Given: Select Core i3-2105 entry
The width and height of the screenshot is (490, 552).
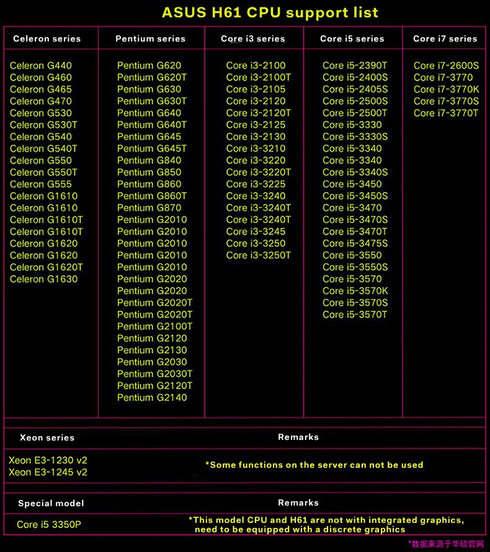Looking at the screenshot, I should pyautogui.click(x=256, y=89).
